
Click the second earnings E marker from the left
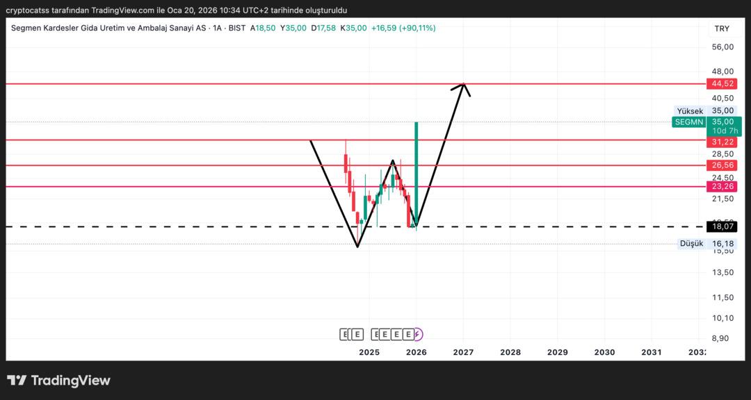coord(357,335)
